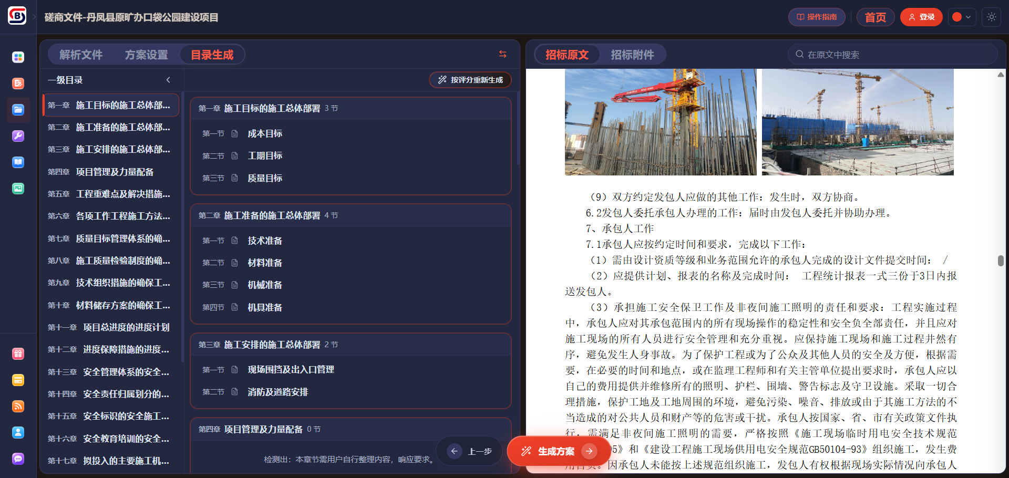Click document icon beside 机械准备
Image resolution: width=1009 pixels, height=478 pixels.
point(235,285)
